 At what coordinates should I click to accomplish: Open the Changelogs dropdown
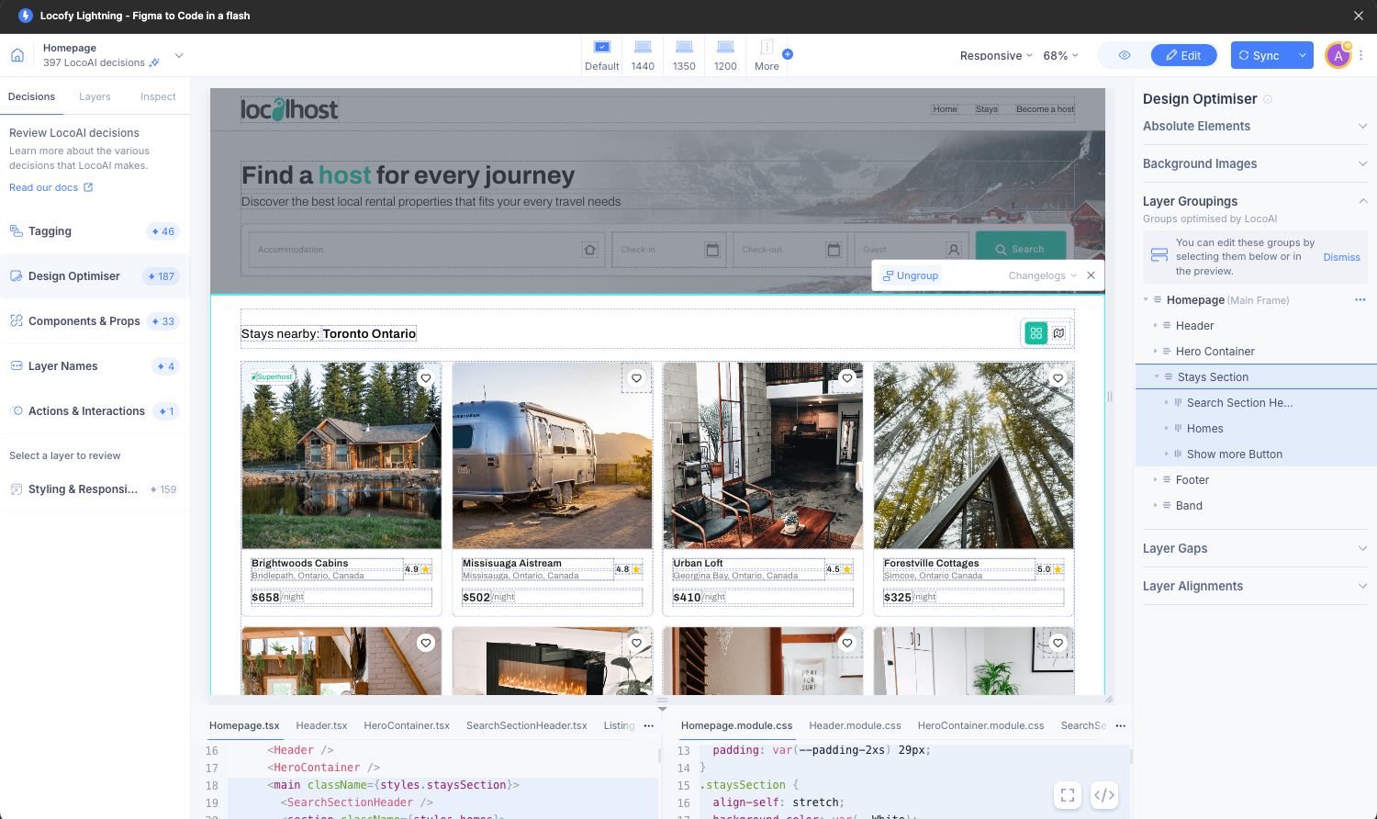1042,275
